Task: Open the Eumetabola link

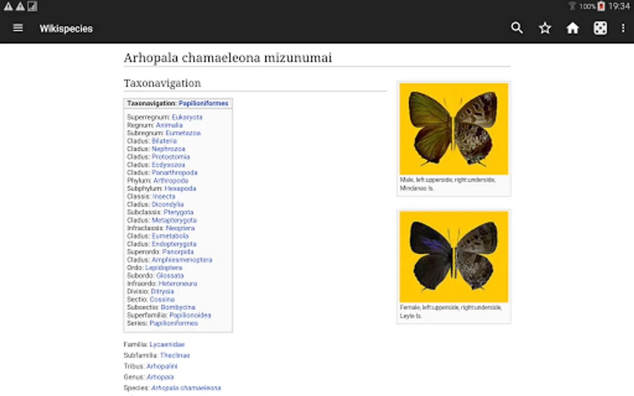Action: (x=170, y=236)
